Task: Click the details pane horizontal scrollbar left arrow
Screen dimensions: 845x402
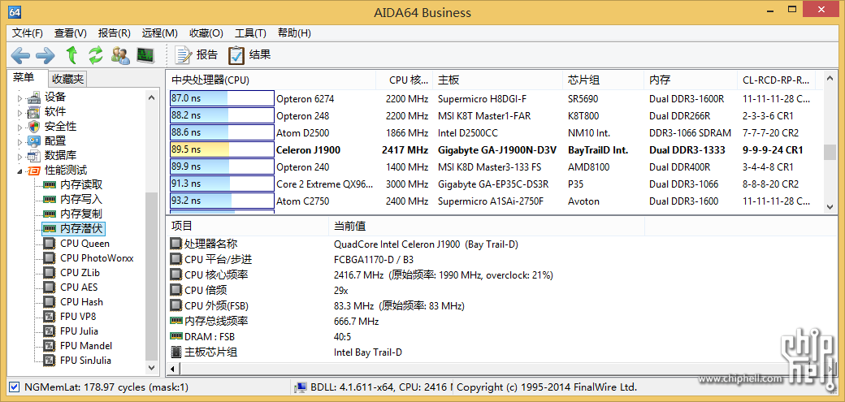Action: click(x=172, y=370)
